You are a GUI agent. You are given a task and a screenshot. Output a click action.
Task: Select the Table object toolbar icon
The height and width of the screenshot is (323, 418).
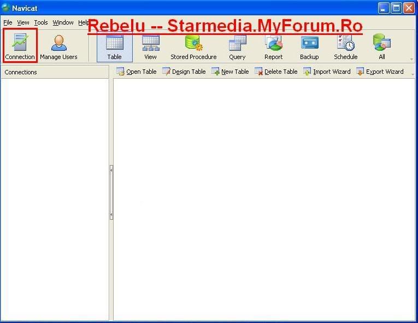click(x=115, y=47)
